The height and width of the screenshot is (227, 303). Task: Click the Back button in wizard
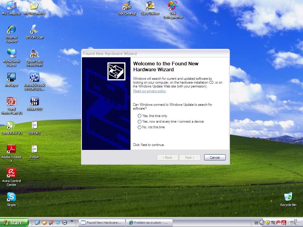click(x=167, y=158)
